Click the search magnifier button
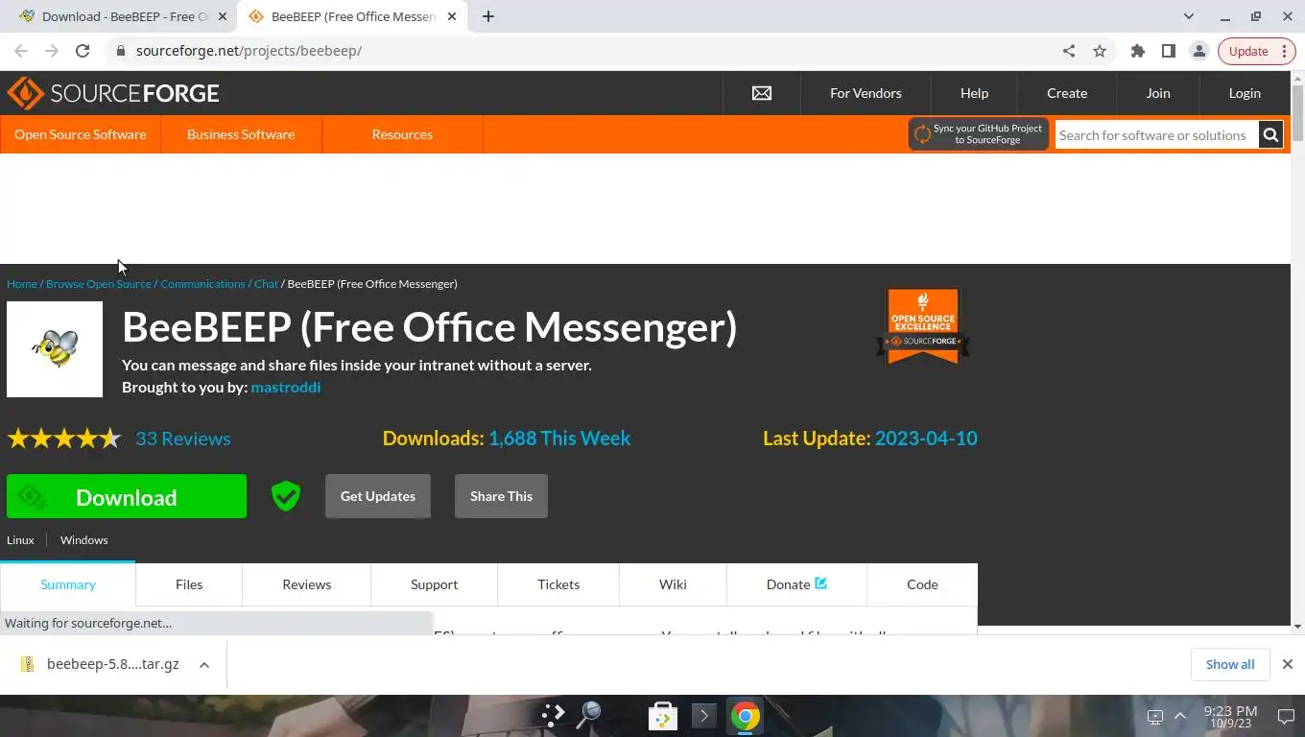The height and width of the screenshot is (737, 1305). tap(1270, 134)
